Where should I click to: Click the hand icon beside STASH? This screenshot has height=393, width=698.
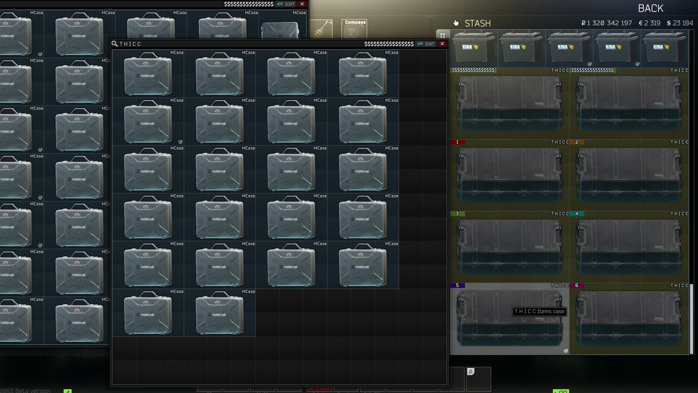point(456,23)
